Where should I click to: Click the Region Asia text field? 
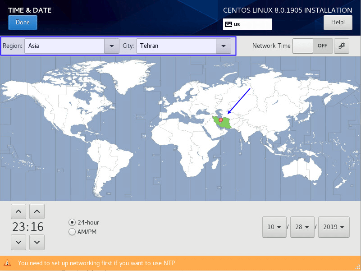click(64, 46)
